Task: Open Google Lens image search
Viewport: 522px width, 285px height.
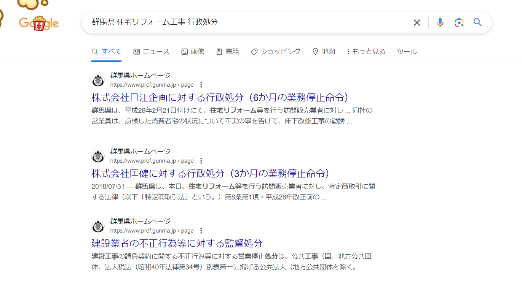Action: tap(459, 22)
